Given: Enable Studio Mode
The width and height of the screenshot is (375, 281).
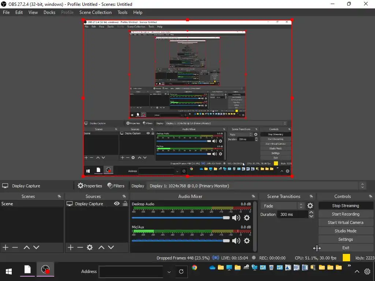Looking at the screenshot, I should click(x=346, y=231).
